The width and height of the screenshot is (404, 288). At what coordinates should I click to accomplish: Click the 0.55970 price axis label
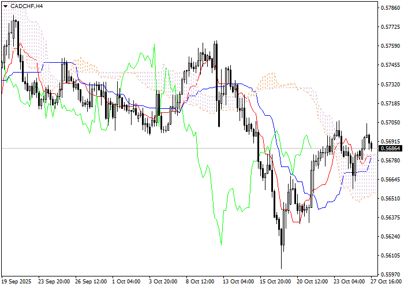pyautogui.click(x=391, y=274)
